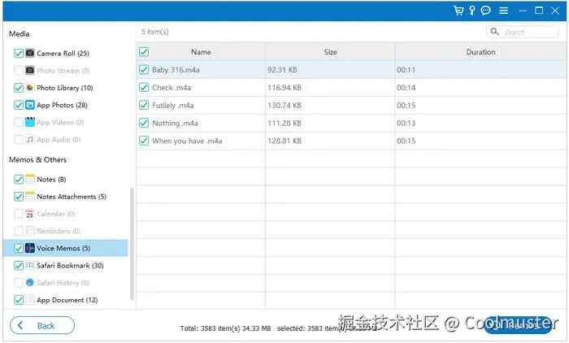Screen dimensions: 569x343
Task: Uncheck the Safari Bookmark checkbox
Action: coord(19,265)
